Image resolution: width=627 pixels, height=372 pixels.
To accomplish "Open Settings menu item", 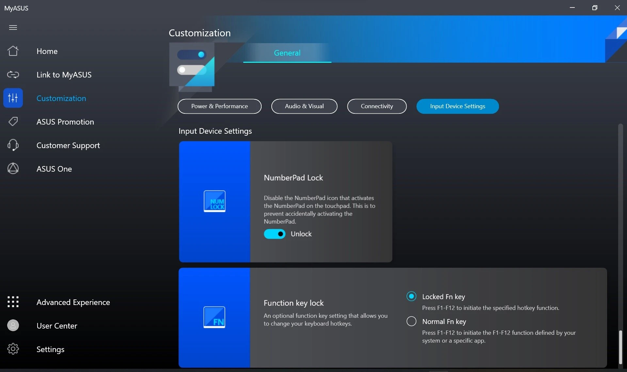I will click(x=50, y=349).
